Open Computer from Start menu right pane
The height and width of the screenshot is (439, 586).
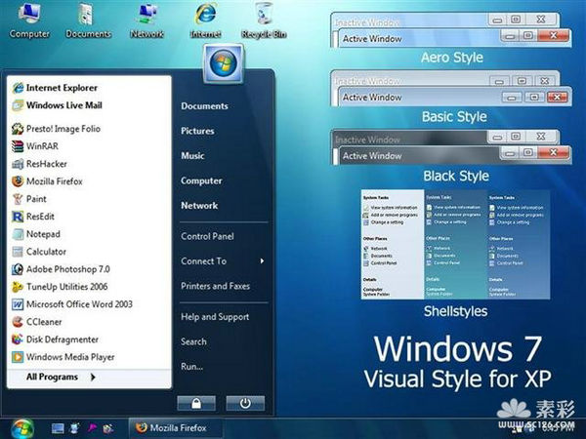point(201,180)
